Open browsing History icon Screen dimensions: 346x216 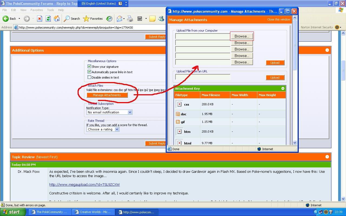(x=109, y=19)
